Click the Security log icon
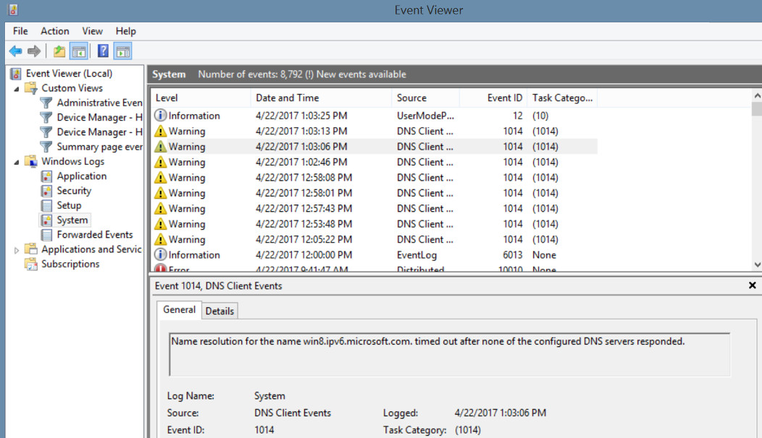 (x=46, y=191)
